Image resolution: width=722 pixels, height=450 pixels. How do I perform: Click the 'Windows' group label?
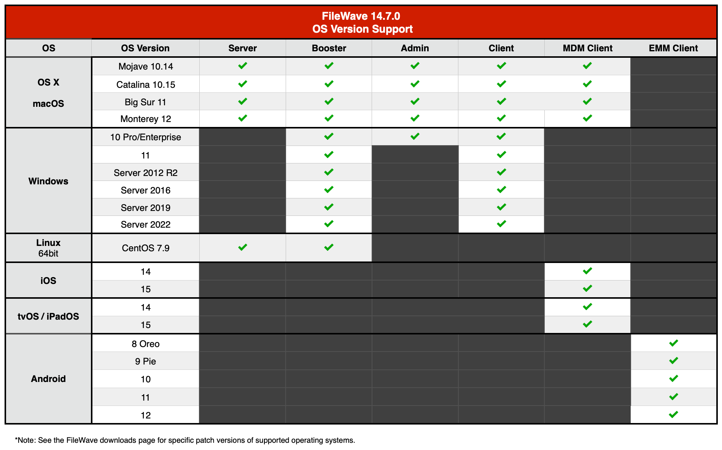coord(48,181)
